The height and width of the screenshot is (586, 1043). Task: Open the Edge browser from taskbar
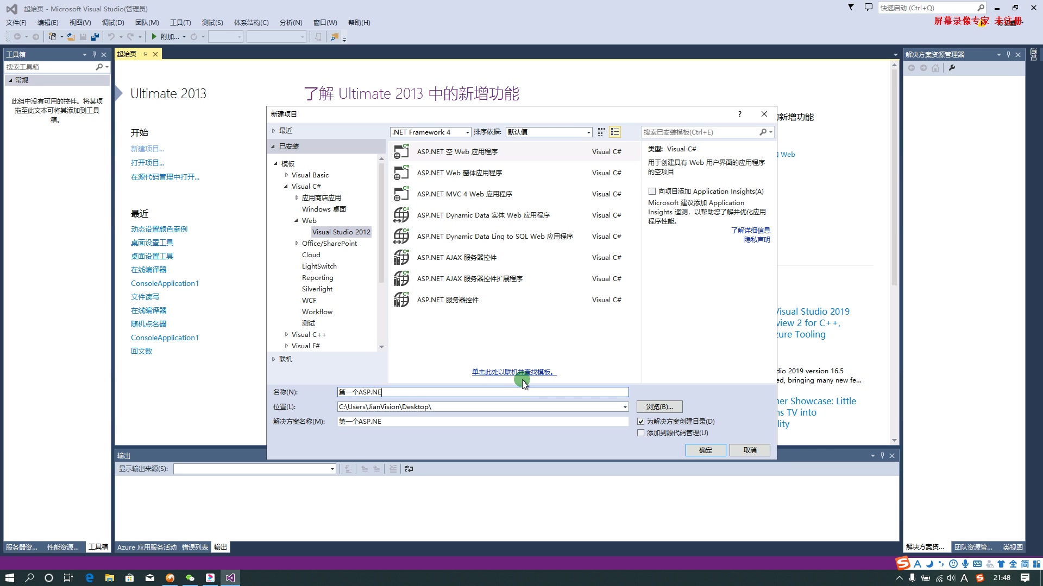pyautogui.click(x=90, y=578)
